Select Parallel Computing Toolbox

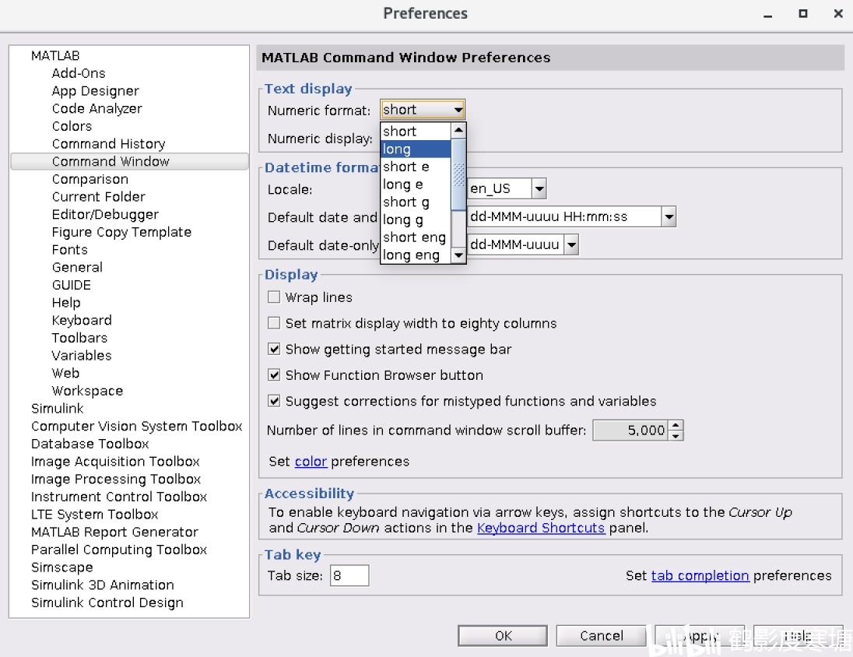click(x=118, y=550)
